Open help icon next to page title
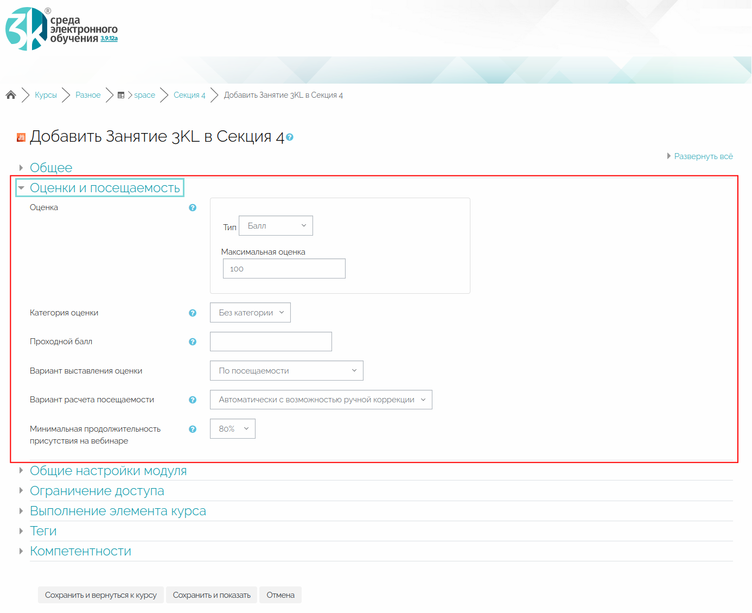The image size is (752, 613). tap(290, 137)
